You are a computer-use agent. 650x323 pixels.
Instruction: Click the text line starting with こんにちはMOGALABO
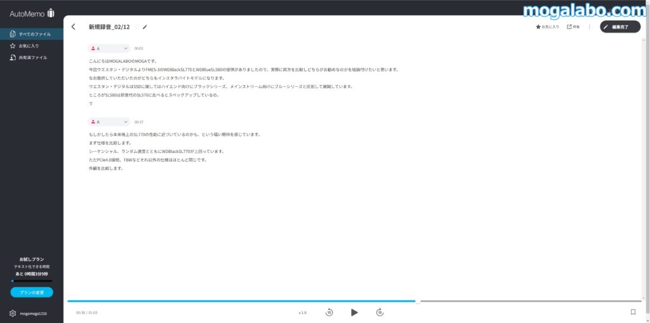click(x=123, y=61)
